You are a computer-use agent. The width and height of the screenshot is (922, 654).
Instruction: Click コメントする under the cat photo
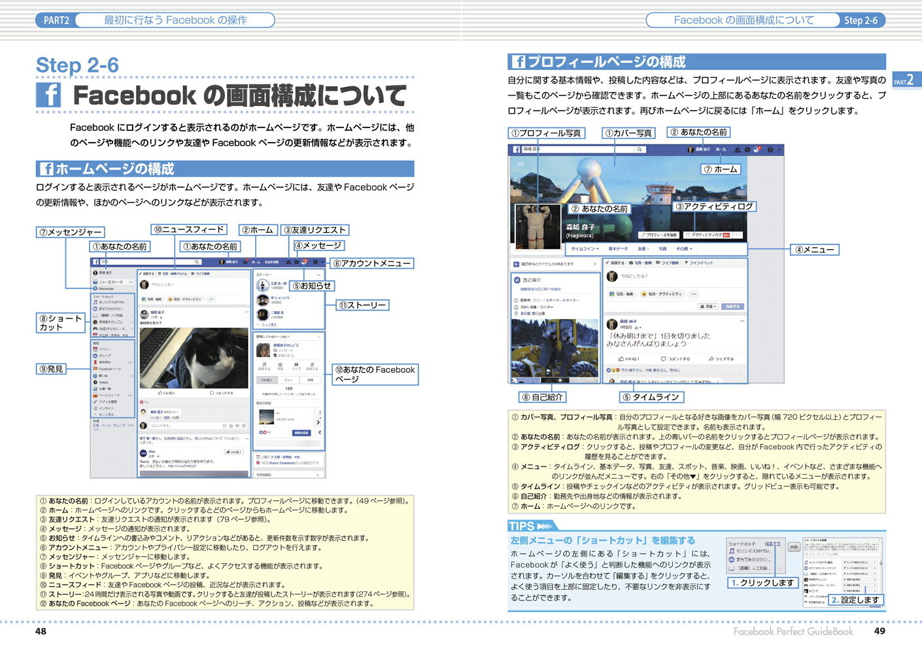[x=222, y=393]
